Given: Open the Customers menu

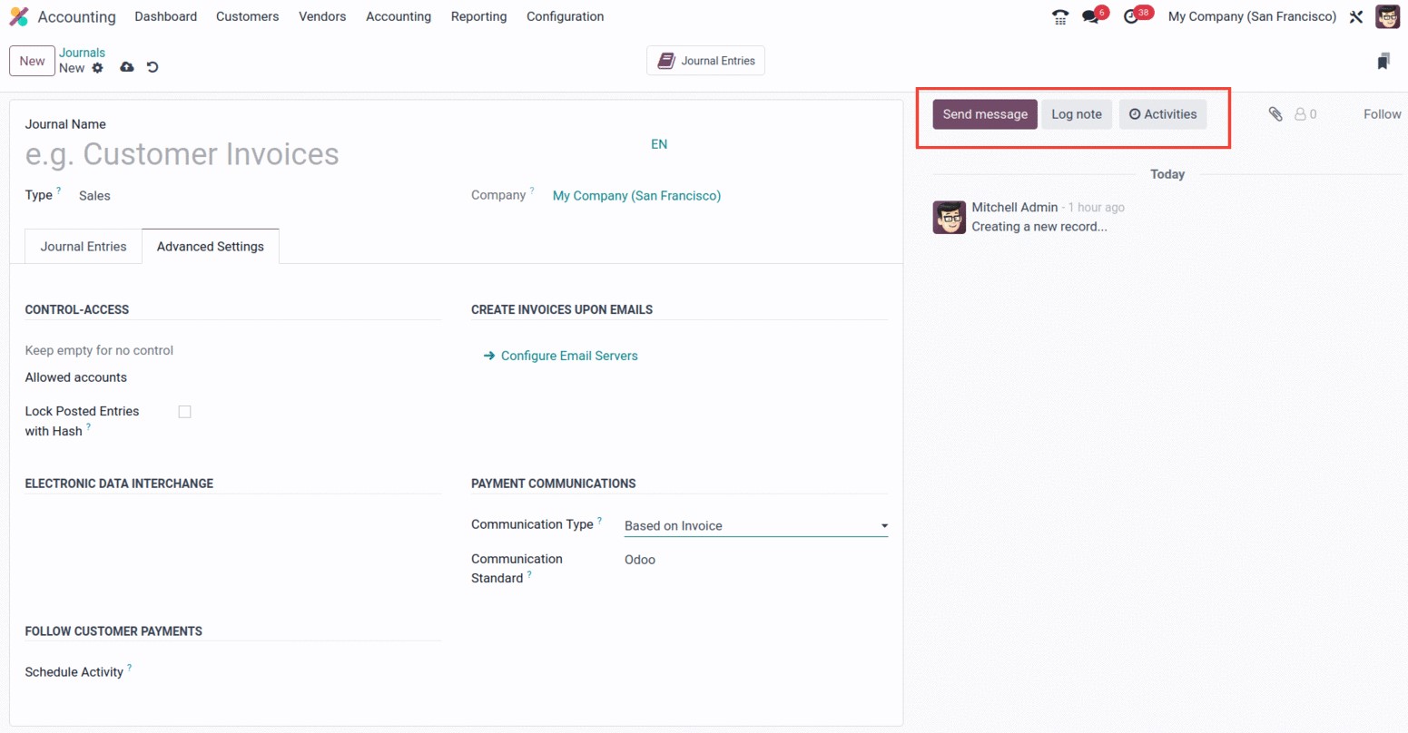Looking at the screenshot, I should click(x=247, y=16).
